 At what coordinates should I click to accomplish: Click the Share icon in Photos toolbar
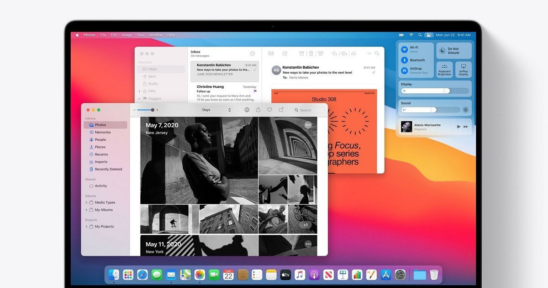click(258, 110)
